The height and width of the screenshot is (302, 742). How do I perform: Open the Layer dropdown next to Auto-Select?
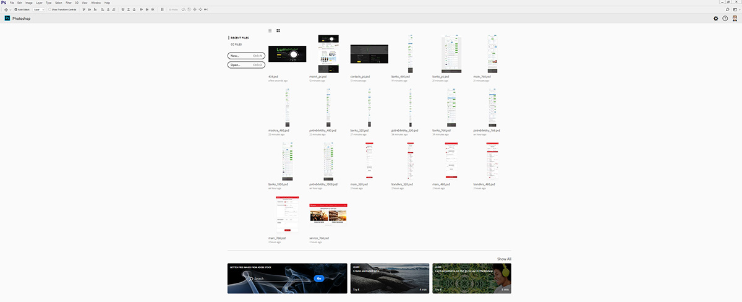coord(40,10)
